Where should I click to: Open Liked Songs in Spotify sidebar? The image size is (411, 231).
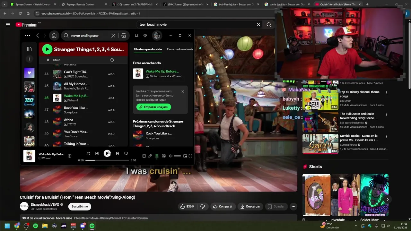click(x=29, y=73)
